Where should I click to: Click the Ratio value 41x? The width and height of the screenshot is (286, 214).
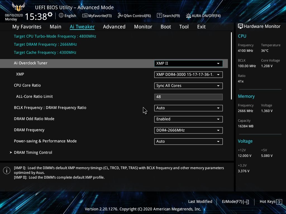241,81
